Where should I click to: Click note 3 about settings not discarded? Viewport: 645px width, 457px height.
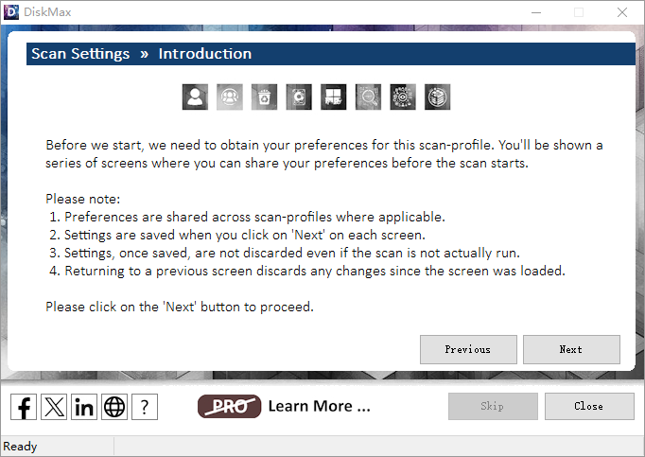click(x=285, y=253)
